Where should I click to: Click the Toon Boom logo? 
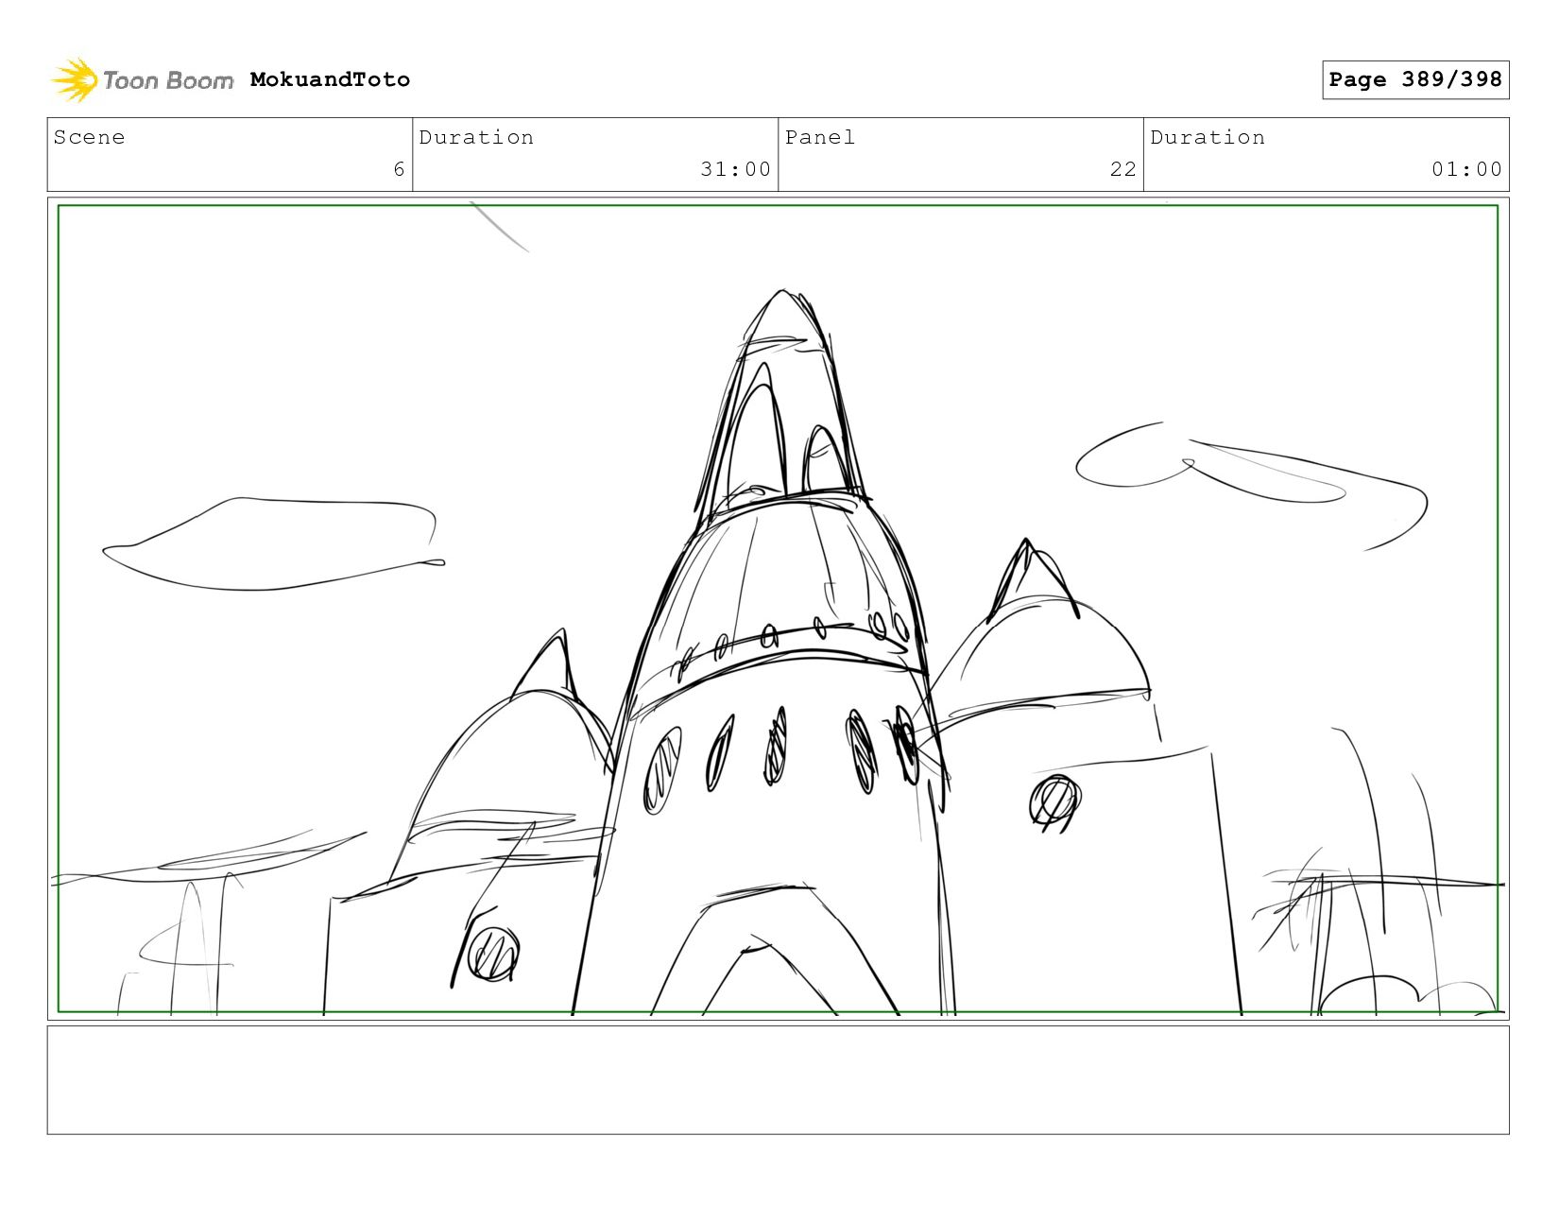pos(142,79)
